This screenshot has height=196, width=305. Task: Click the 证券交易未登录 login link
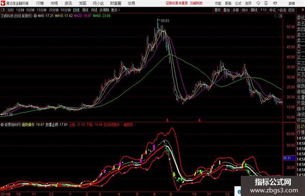177,3
